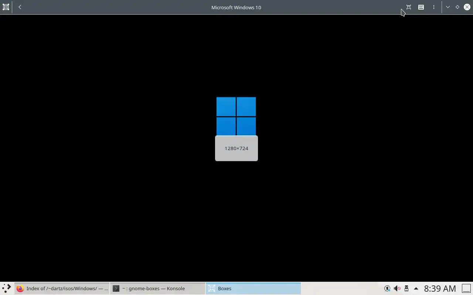
Task: Switch to the Firefox Index of isos window
Action: [62, 288]
